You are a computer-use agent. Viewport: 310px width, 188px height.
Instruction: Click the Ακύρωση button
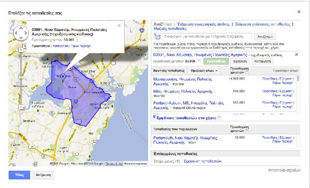coord(43,175)
